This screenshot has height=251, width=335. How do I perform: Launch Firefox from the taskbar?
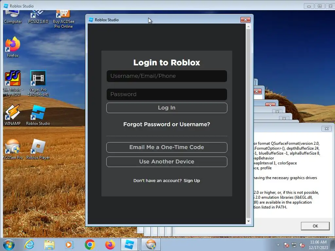coord(110,244)
